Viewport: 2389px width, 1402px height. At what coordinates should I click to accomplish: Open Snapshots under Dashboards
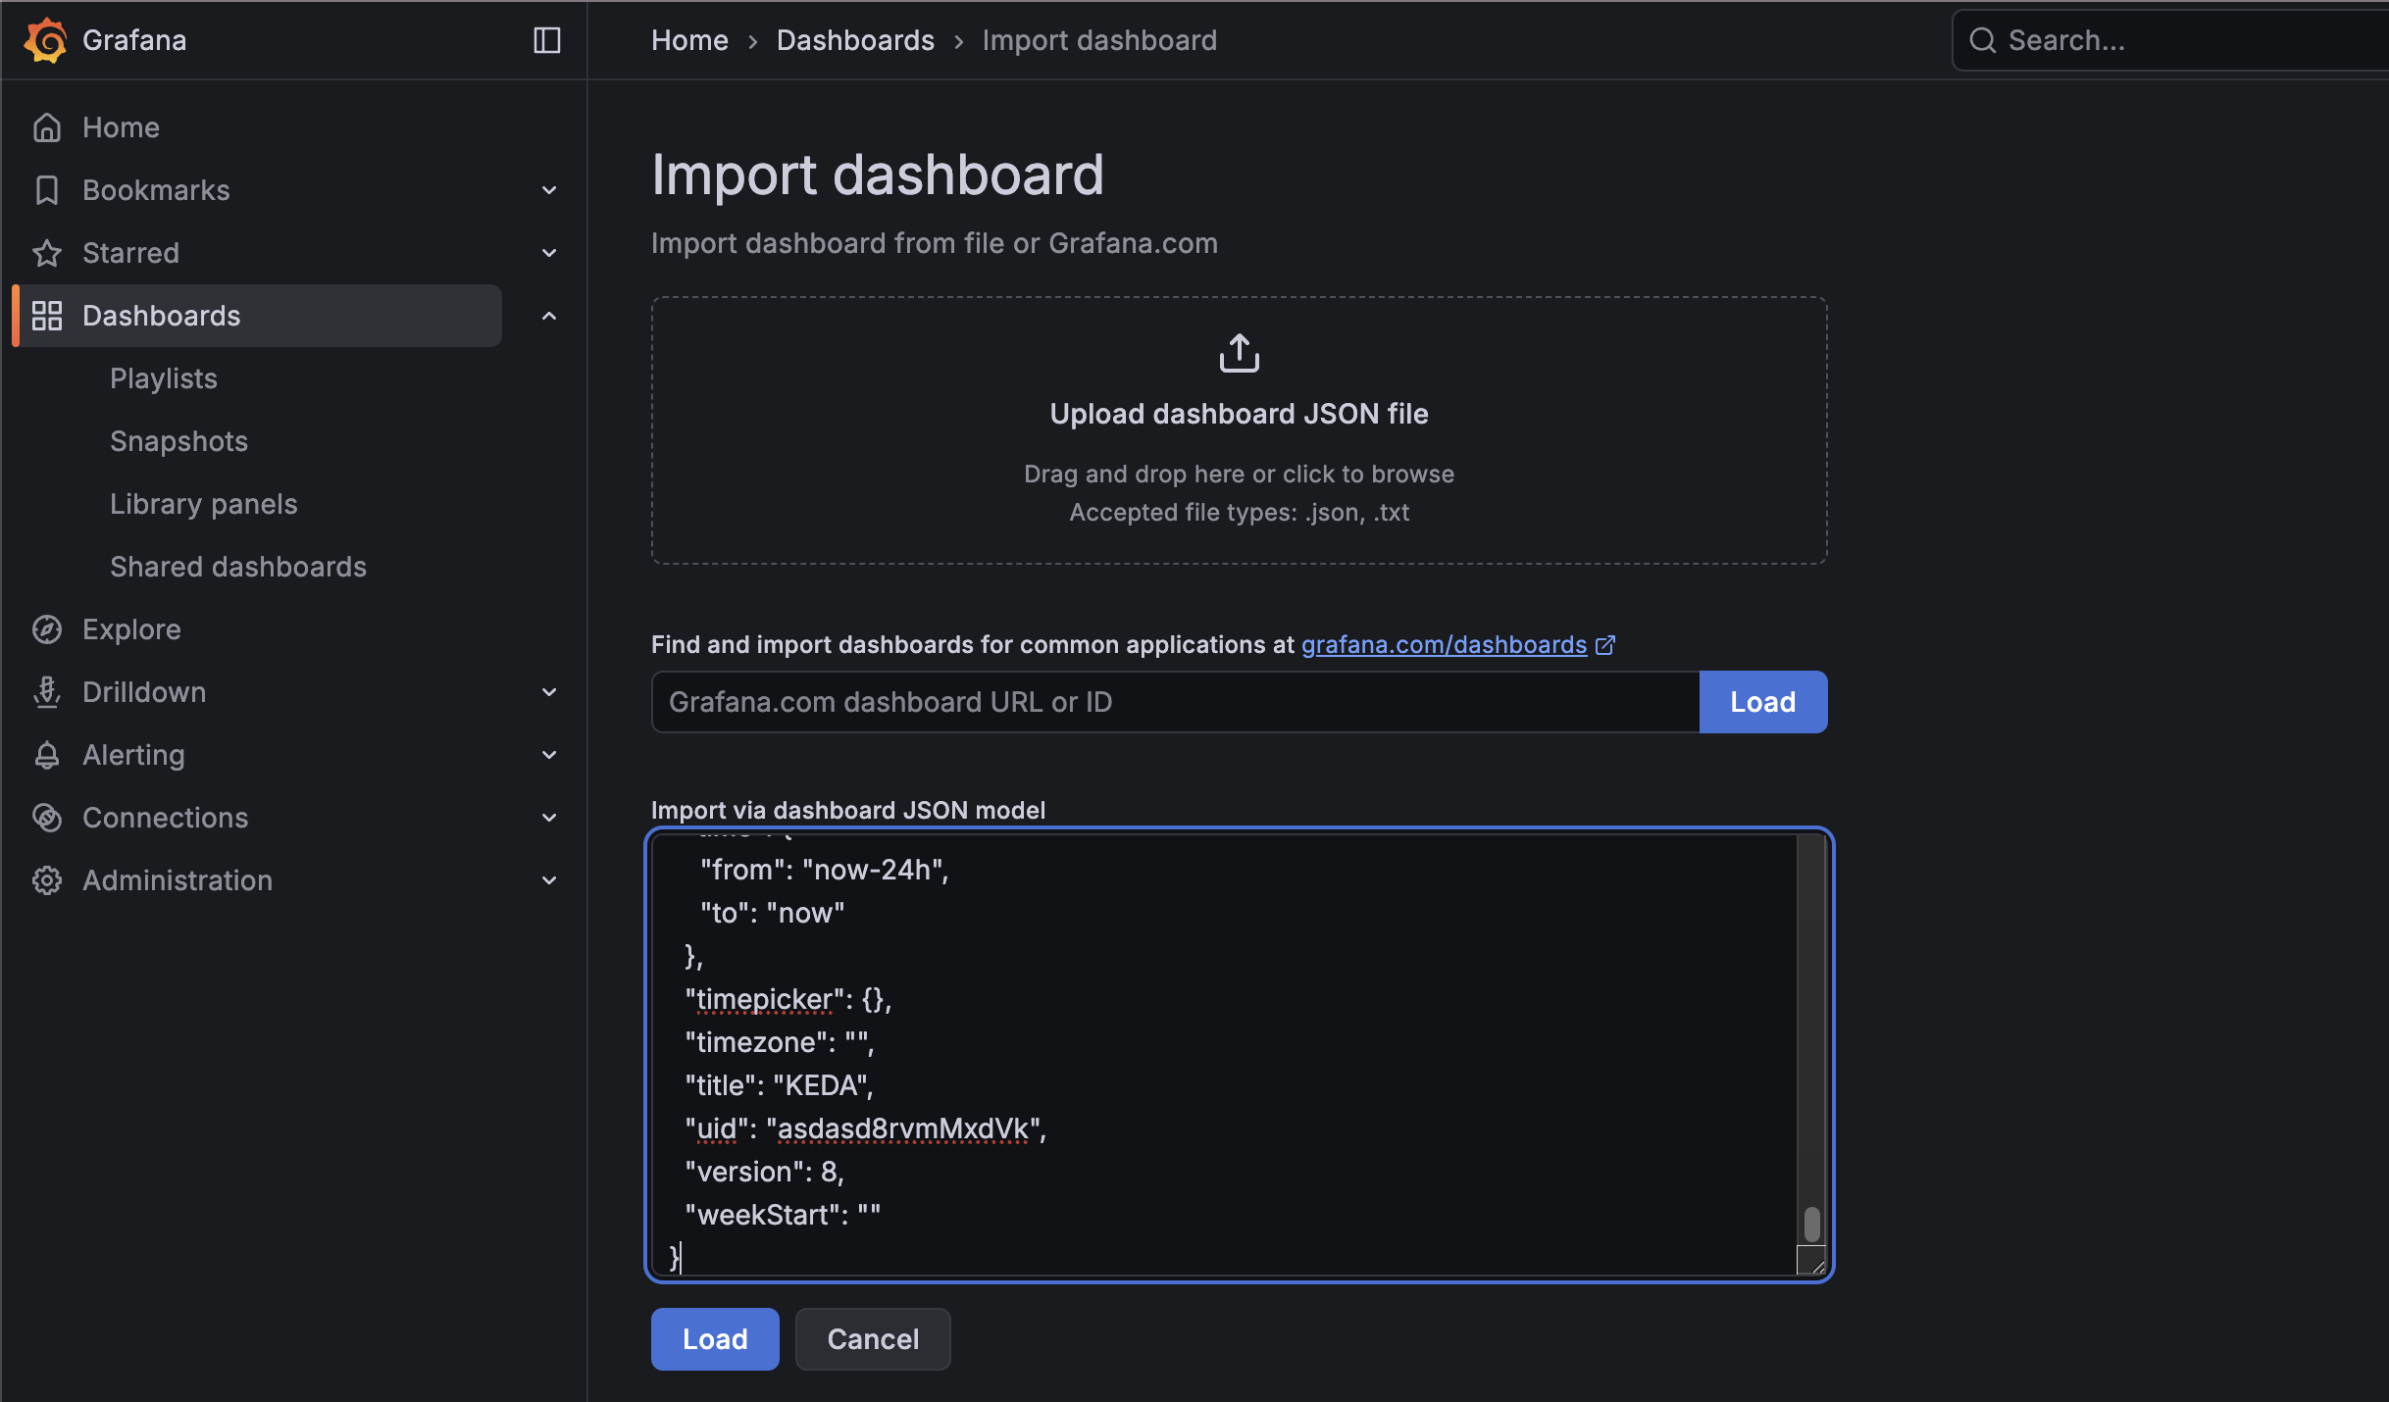[x=178, y=441]
